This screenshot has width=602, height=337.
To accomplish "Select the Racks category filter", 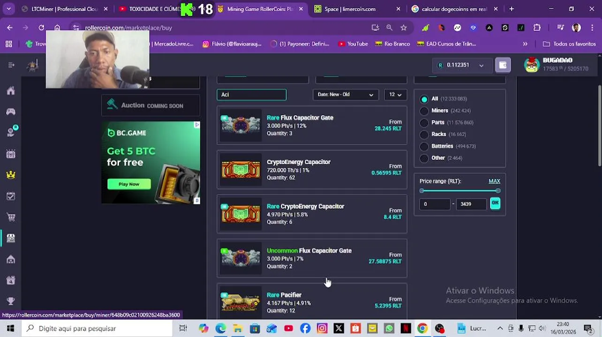I will (424, 134).
